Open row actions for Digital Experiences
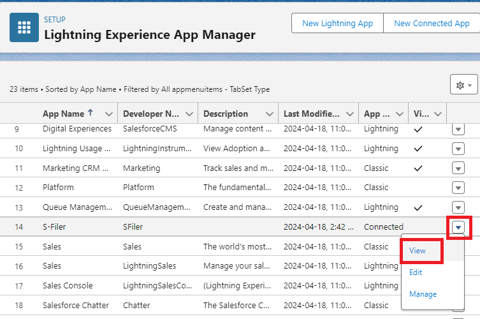The height and width of the screenshot is (319, 480). pyautogui.click(x=458, y=129)
